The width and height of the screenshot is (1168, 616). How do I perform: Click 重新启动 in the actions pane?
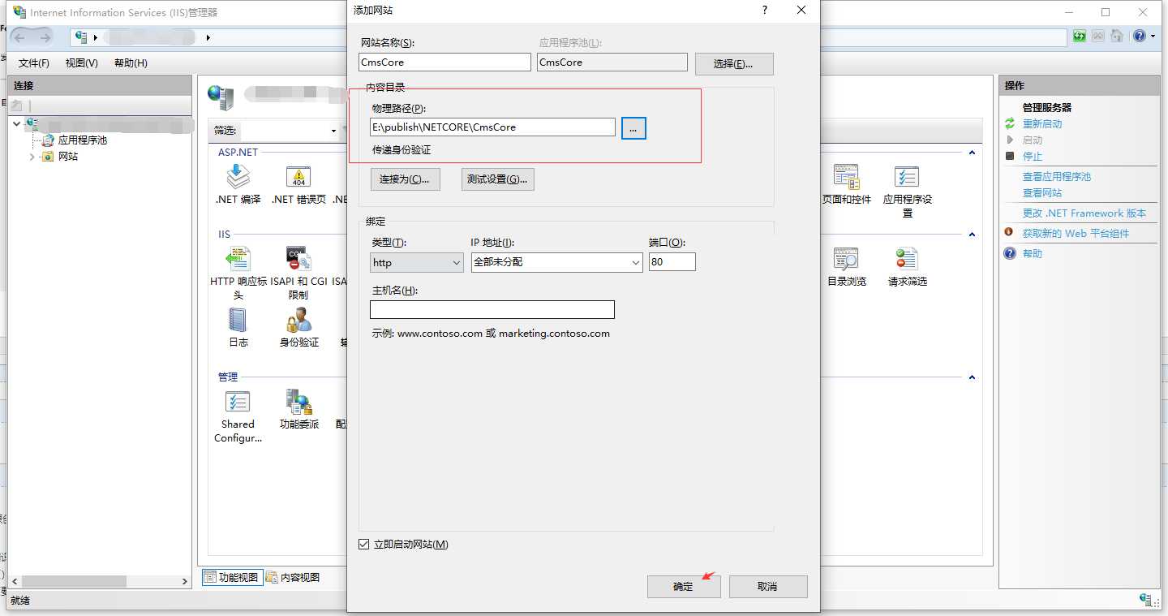1042,123
